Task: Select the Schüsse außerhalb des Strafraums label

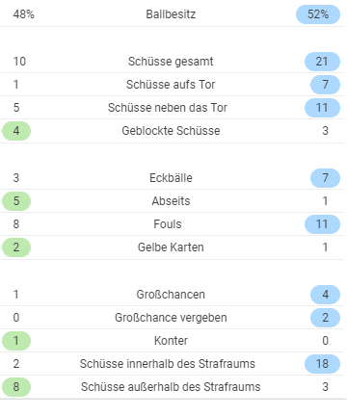Action: (x=171, y=387)
